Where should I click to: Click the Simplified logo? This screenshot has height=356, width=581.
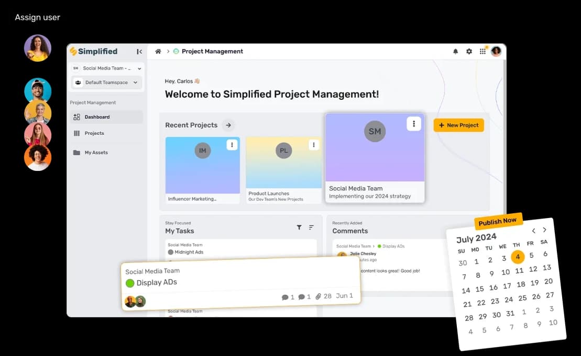[x=94, y=51]
